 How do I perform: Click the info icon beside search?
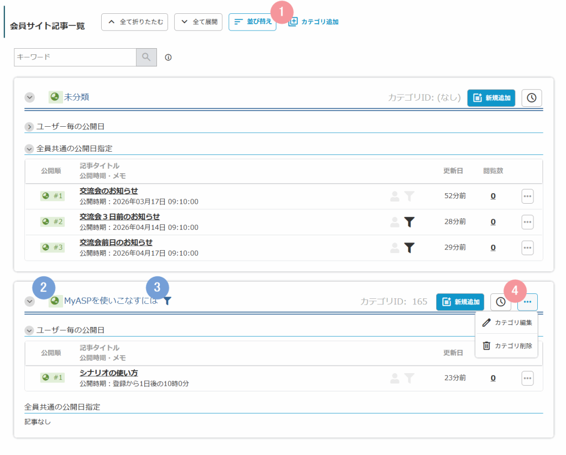(169, 57)
